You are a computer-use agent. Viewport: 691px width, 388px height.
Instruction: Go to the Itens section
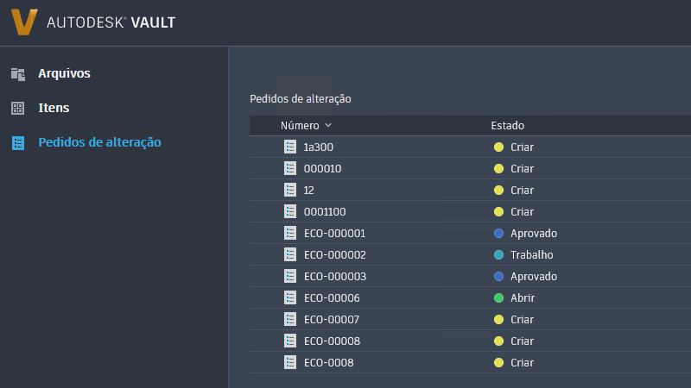tap(54, 109)
